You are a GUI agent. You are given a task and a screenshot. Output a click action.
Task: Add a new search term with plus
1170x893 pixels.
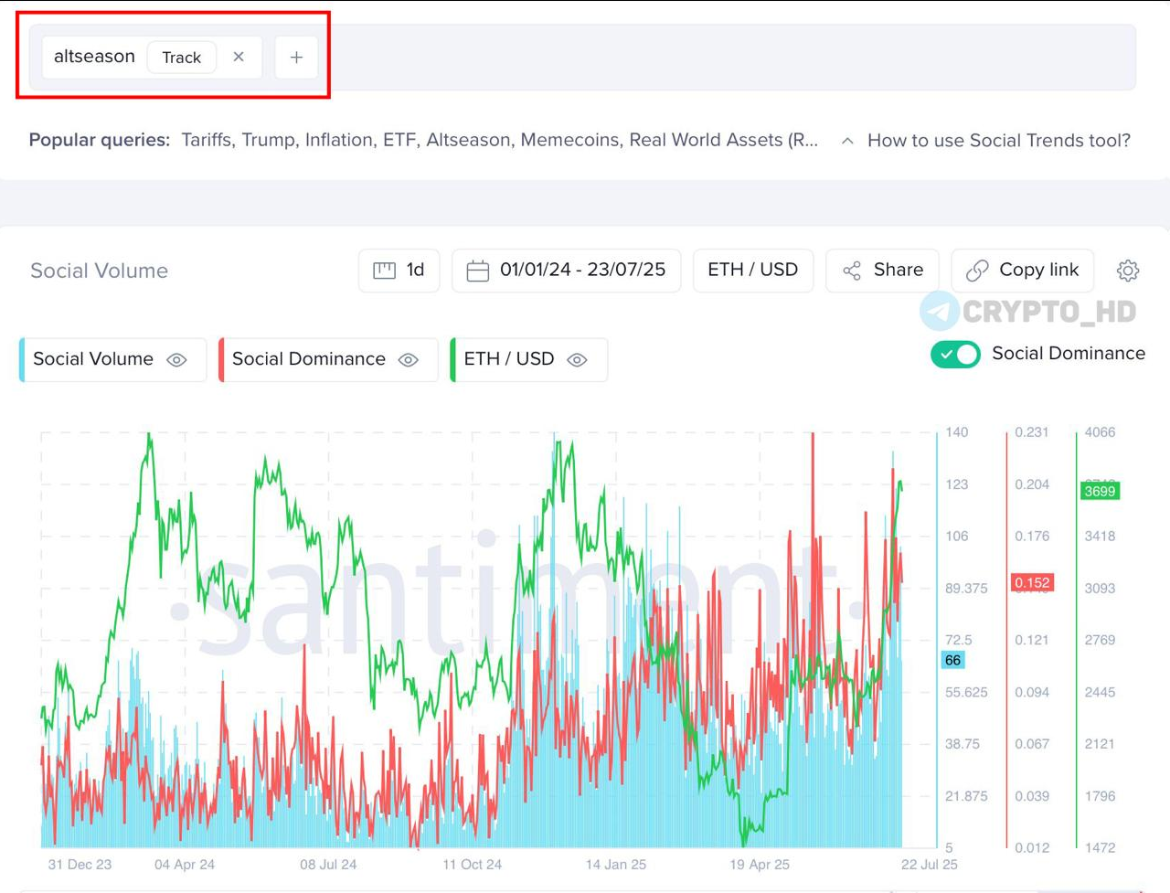[x=296, y=58]
